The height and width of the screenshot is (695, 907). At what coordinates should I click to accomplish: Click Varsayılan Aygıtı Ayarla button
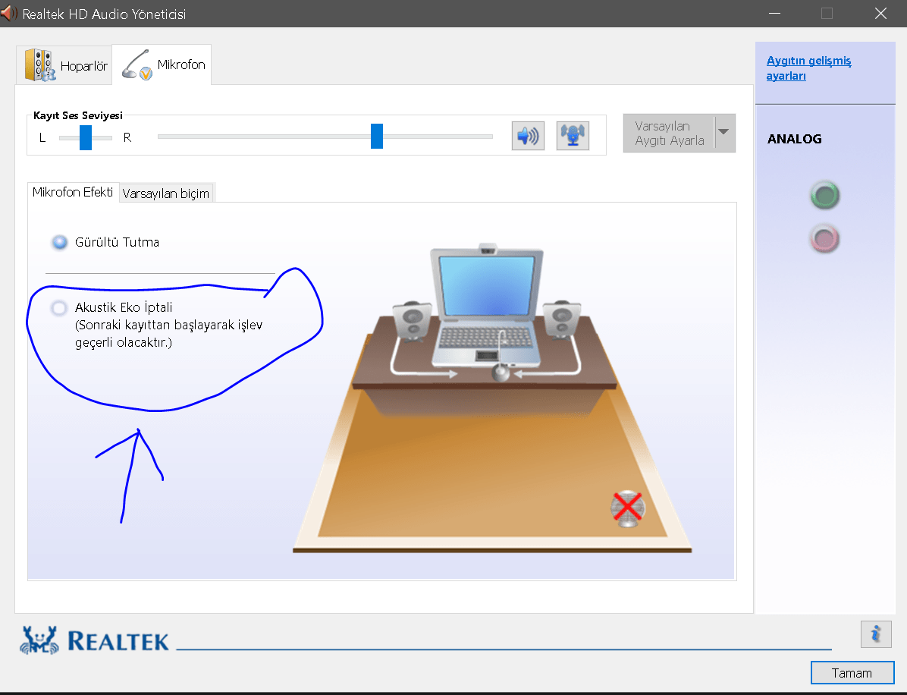670,133
